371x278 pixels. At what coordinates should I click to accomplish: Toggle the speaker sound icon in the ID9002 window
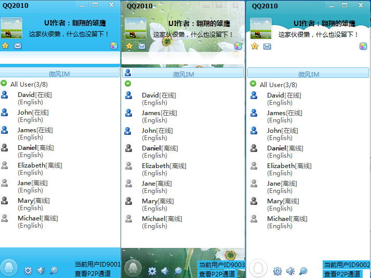coord(290,271)
